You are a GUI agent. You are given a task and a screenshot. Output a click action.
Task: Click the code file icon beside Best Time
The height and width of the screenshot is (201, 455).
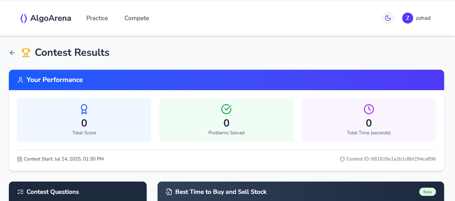pos(169,192)
